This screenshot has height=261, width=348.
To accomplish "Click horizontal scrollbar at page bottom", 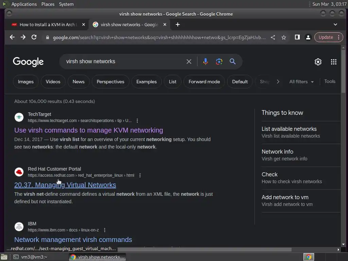I will coord(204,250).
